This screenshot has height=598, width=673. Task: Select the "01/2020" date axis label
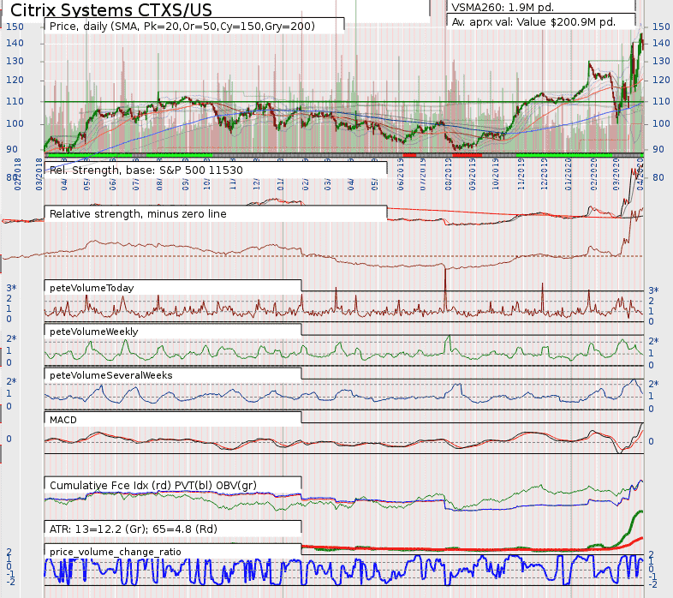tap(569, 174)
